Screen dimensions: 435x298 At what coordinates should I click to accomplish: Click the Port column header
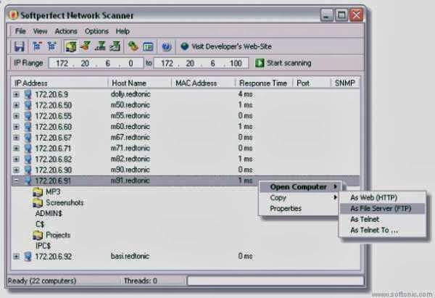[x=312, y=83]
